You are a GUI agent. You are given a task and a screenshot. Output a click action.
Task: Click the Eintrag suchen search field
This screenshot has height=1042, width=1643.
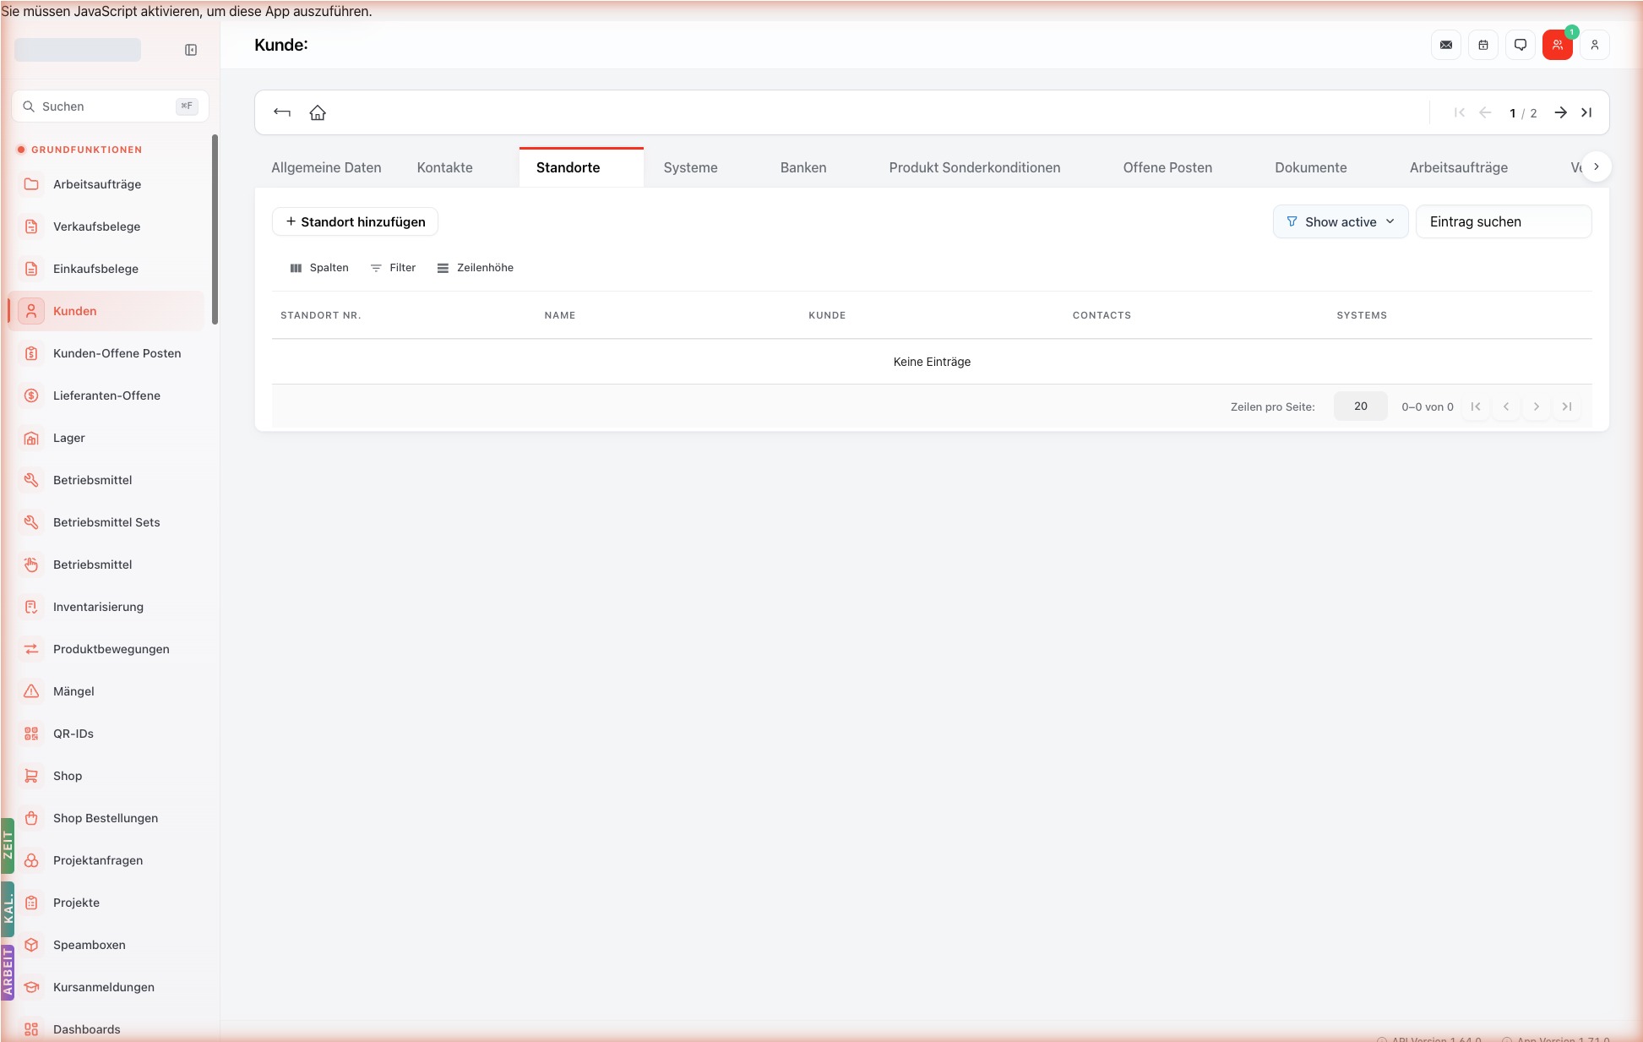(1504, 221)
